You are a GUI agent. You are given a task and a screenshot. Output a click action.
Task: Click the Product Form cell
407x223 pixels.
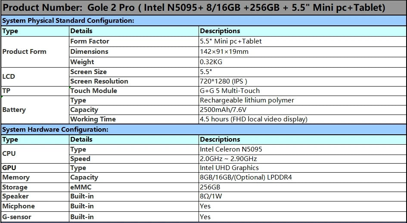(25, 52)
